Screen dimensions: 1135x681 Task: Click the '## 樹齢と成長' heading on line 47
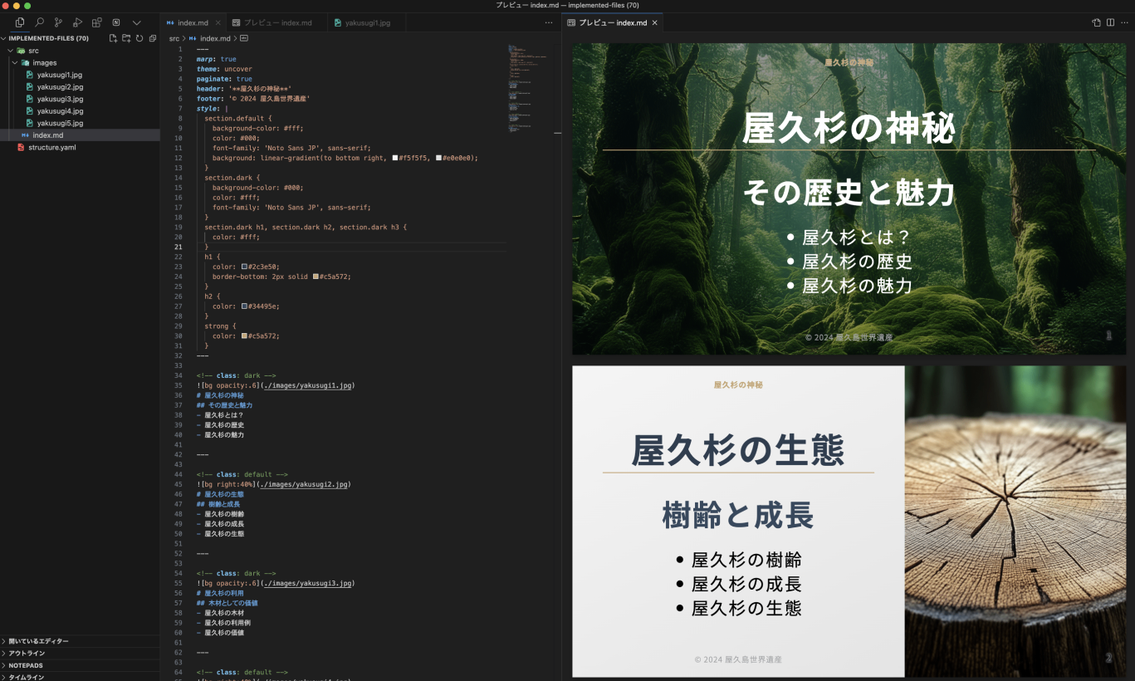coord(218,504)
